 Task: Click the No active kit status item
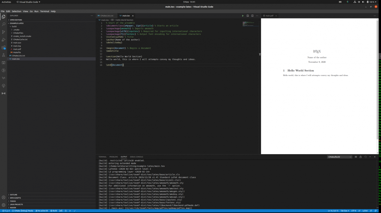pyautogui.click(x=42, y=210)
